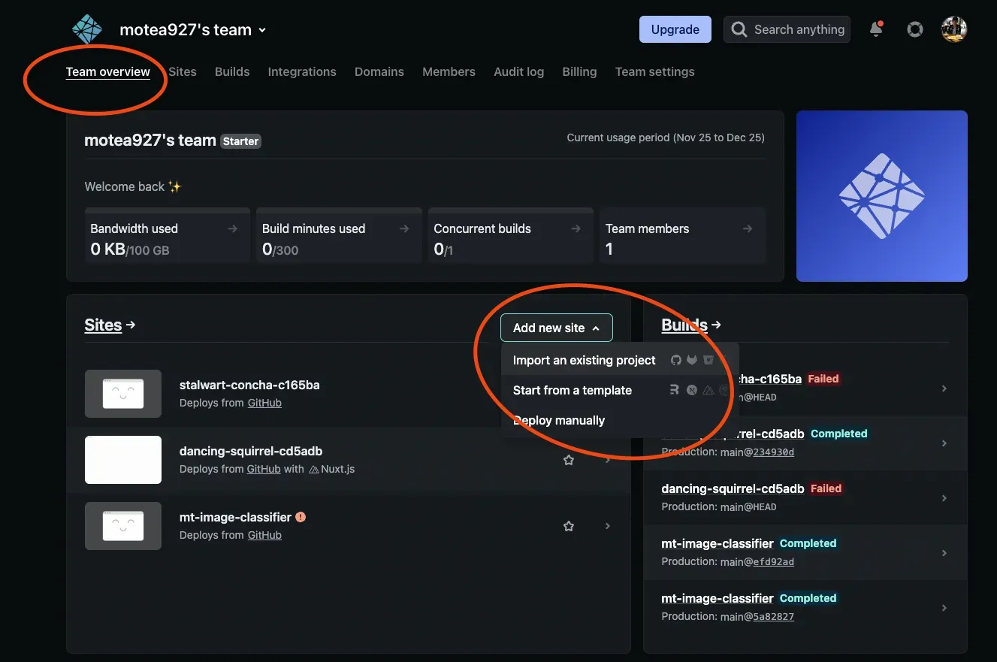This screenshot has width=997, height=662.
Task: Click the Upgrade button
Action: (675, 29)
